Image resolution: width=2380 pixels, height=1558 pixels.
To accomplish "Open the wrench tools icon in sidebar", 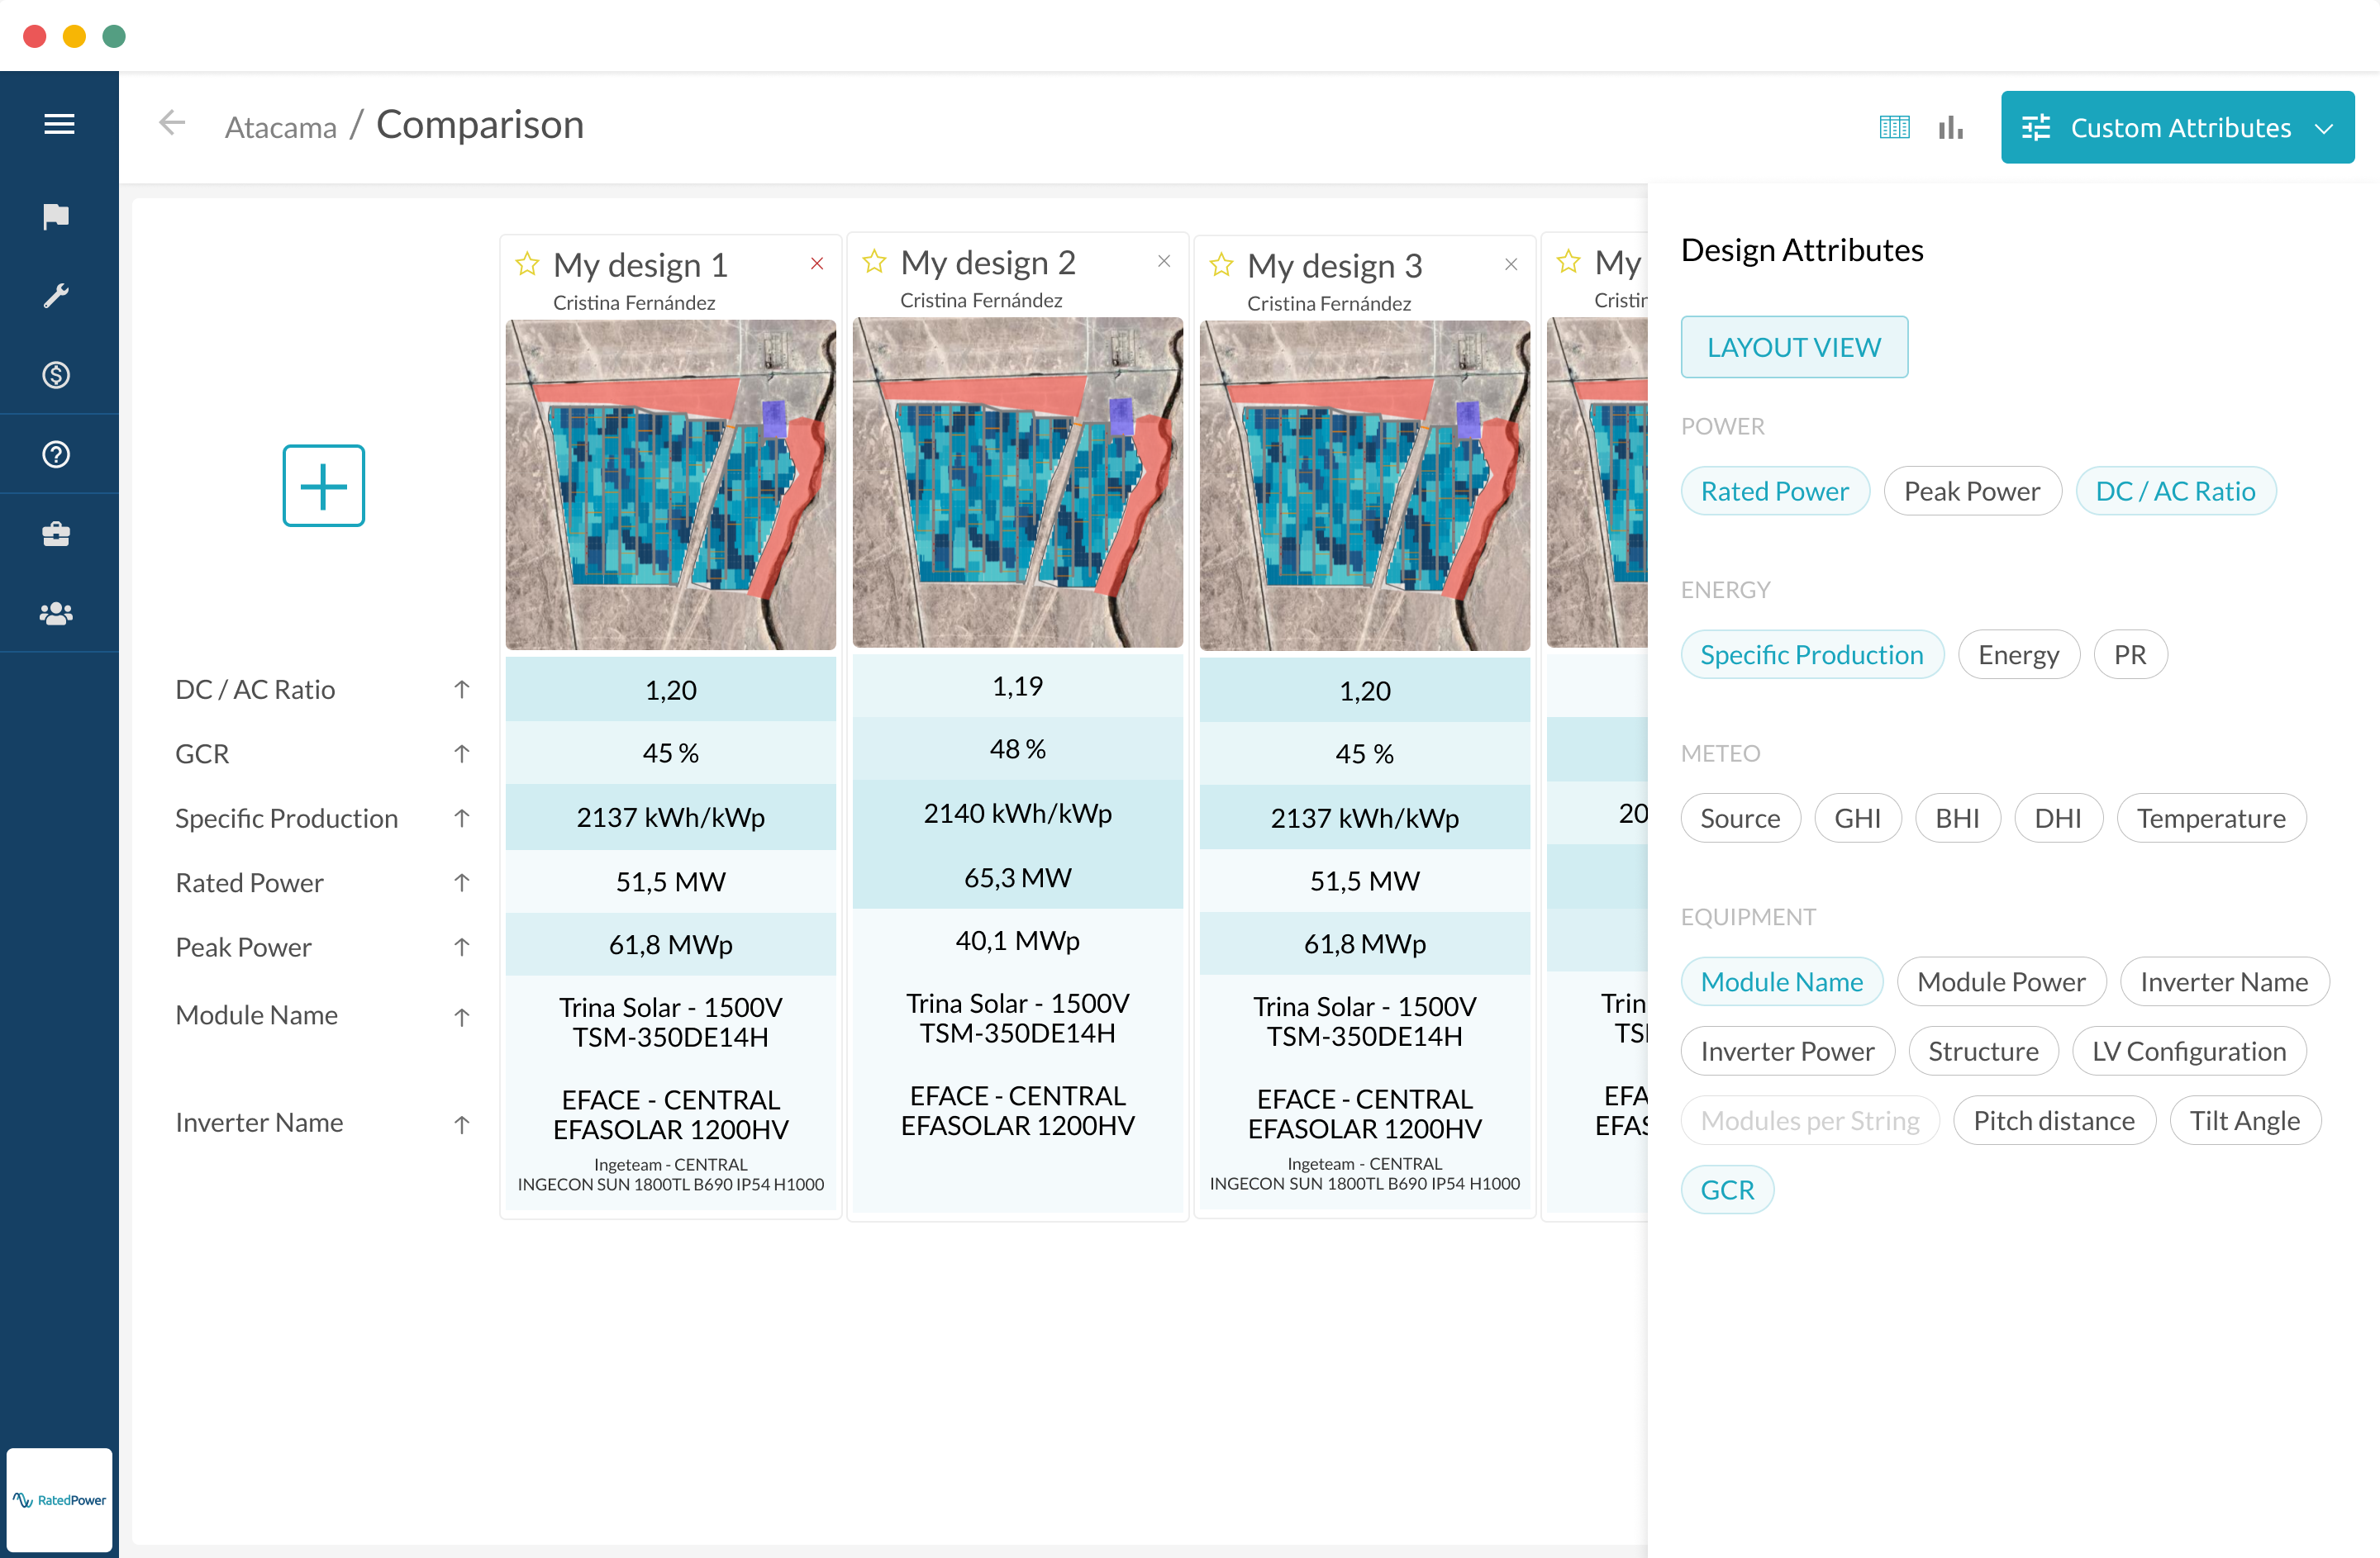I will click(57, 295).
